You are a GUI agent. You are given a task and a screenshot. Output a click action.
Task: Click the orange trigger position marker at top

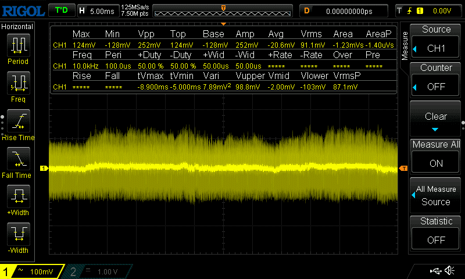click(x=224, y=7)
